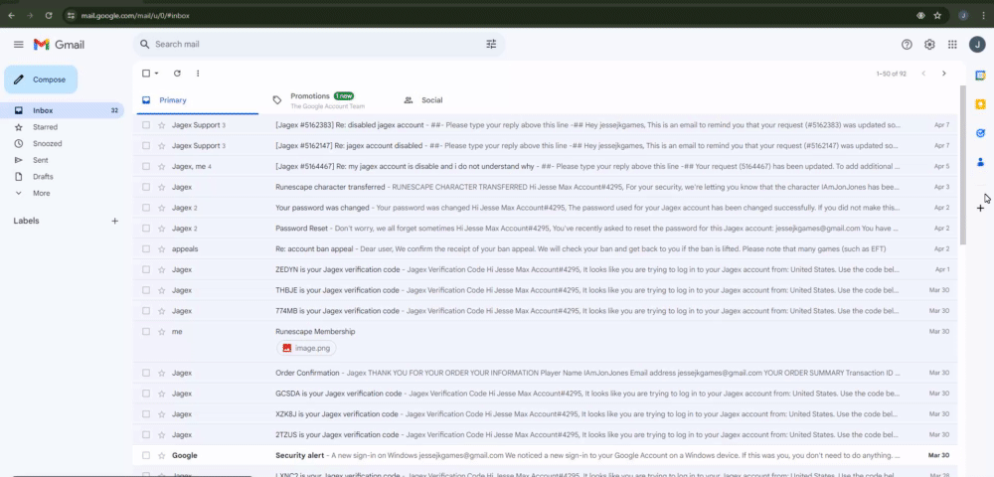This screenshot has height=477, width=994.
Task: Open the Re: account ban appeal email
Action: click(545, 249)
